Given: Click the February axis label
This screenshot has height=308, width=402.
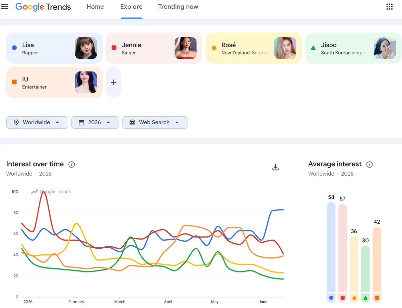Looking at the screenshot, I should coord(76,302).
